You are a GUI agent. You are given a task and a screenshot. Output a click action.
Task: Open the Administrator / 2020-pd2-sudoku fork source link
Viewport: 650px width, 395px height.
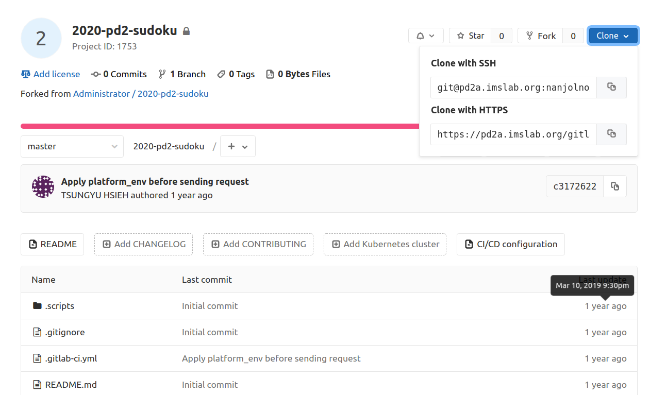141,94
